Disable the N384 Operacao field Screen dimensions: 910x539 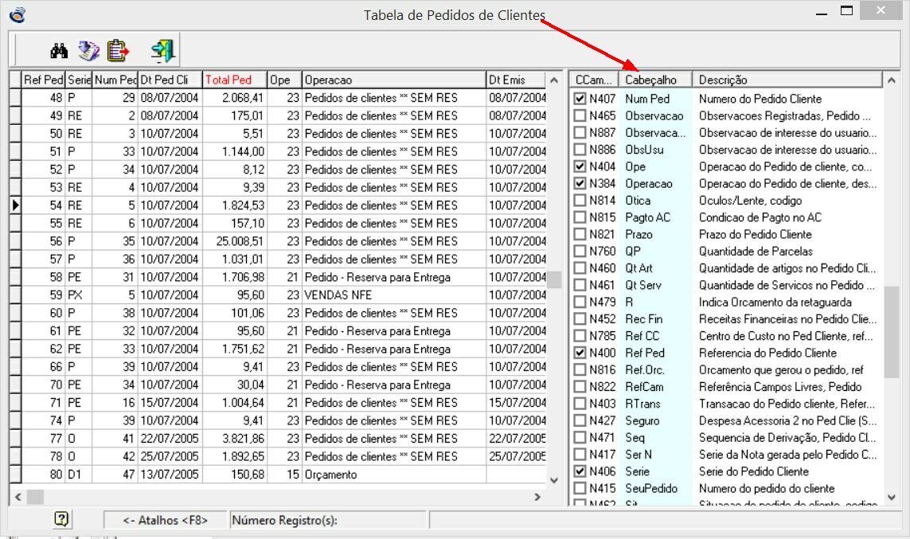(579, 183)
